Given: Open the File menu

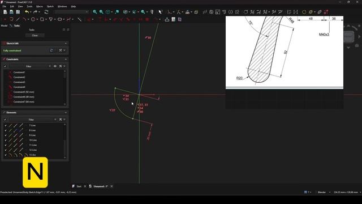Looking at the screenshot, I should 4,6.
